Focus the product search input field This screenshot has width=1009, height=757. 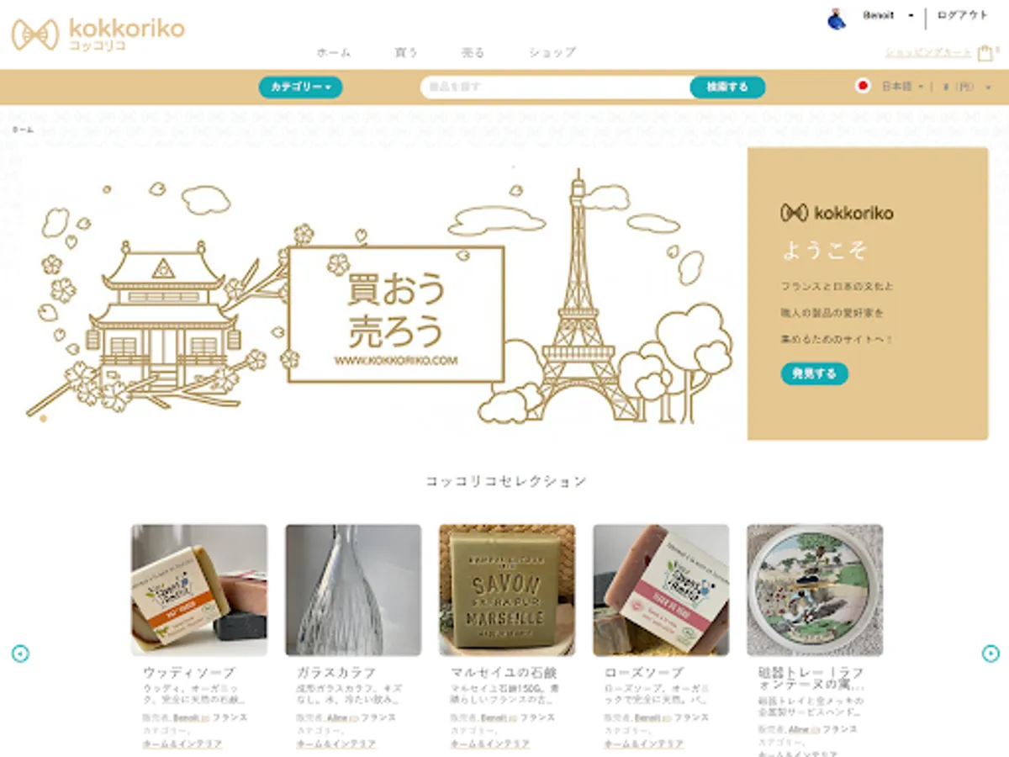(x=556, y=87)
